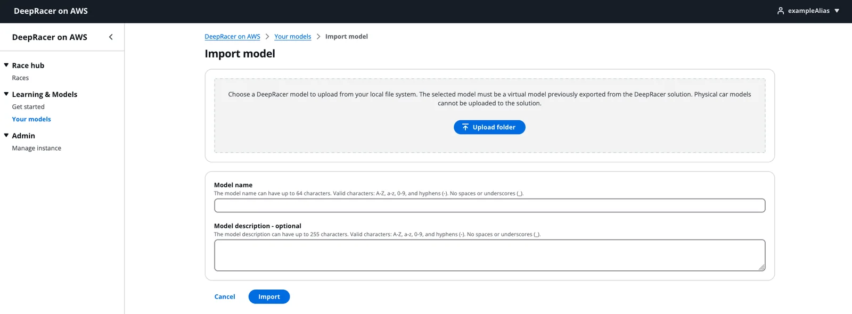
Task: Collapse the Admin section
Action: 6,136
